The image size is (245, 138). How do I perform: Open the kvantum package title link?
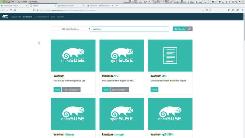point(59,76)
